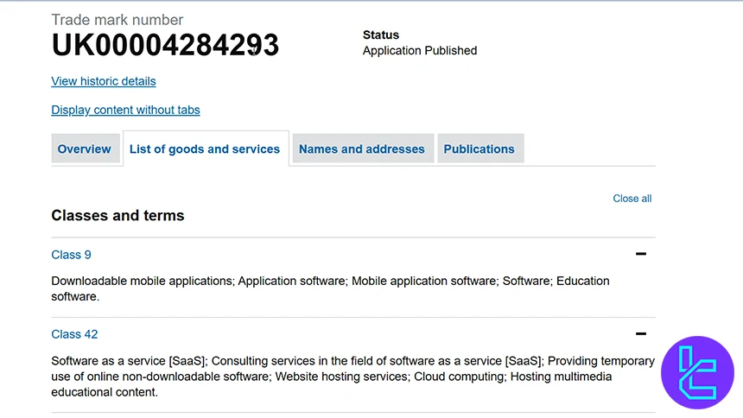Viewport: 743px width, 418px height.
Task: Go to the Publications tab
Action: point(479,149)
